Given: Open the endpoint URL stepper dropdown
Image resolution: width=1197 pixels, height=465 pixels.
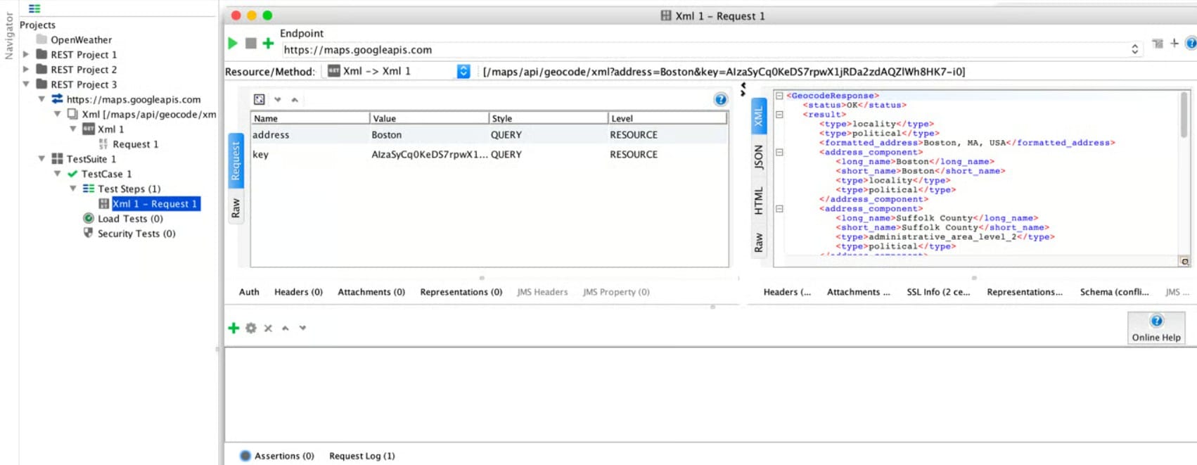Looking at the screenshot, I should tap(1134, 49).
